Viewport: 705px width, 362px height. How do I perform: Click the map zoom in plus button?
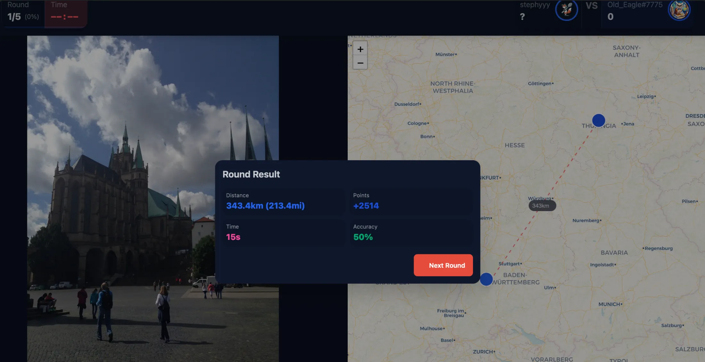pyautogui.click(x=360, y=49)
